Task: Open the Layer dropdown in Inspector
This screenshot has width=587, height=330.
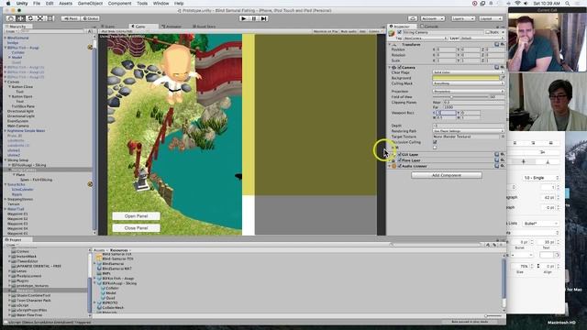Action: [482, 38]
